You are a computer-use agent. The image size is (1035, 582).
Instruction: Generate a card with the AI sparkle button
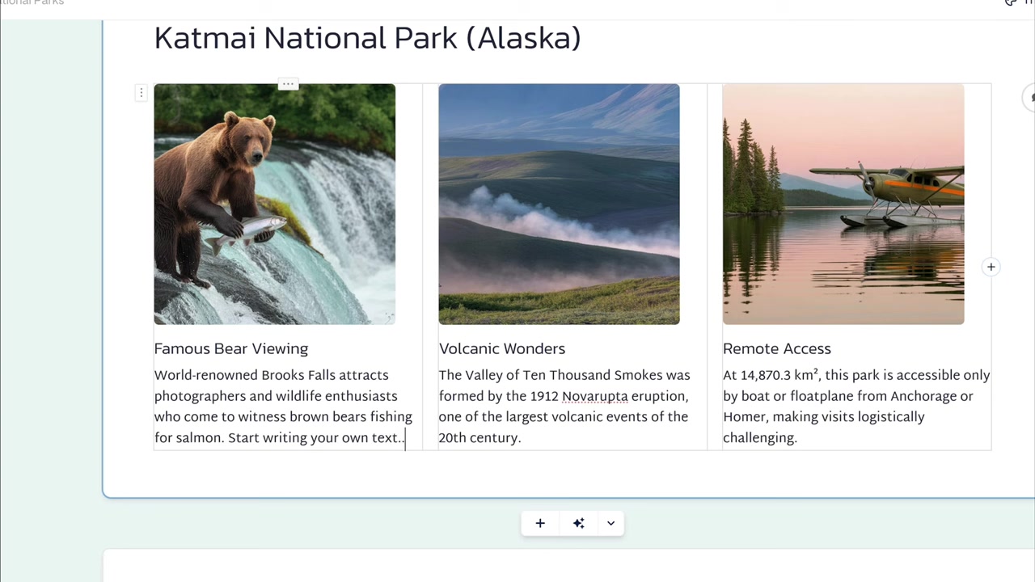[579, 523]
